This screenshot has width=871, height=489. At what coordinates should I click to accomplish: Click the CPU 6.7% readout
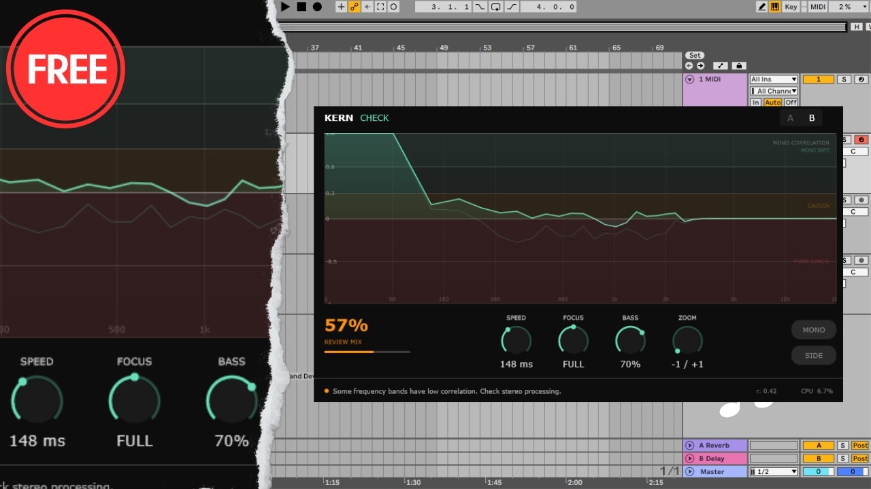(817, 391)
